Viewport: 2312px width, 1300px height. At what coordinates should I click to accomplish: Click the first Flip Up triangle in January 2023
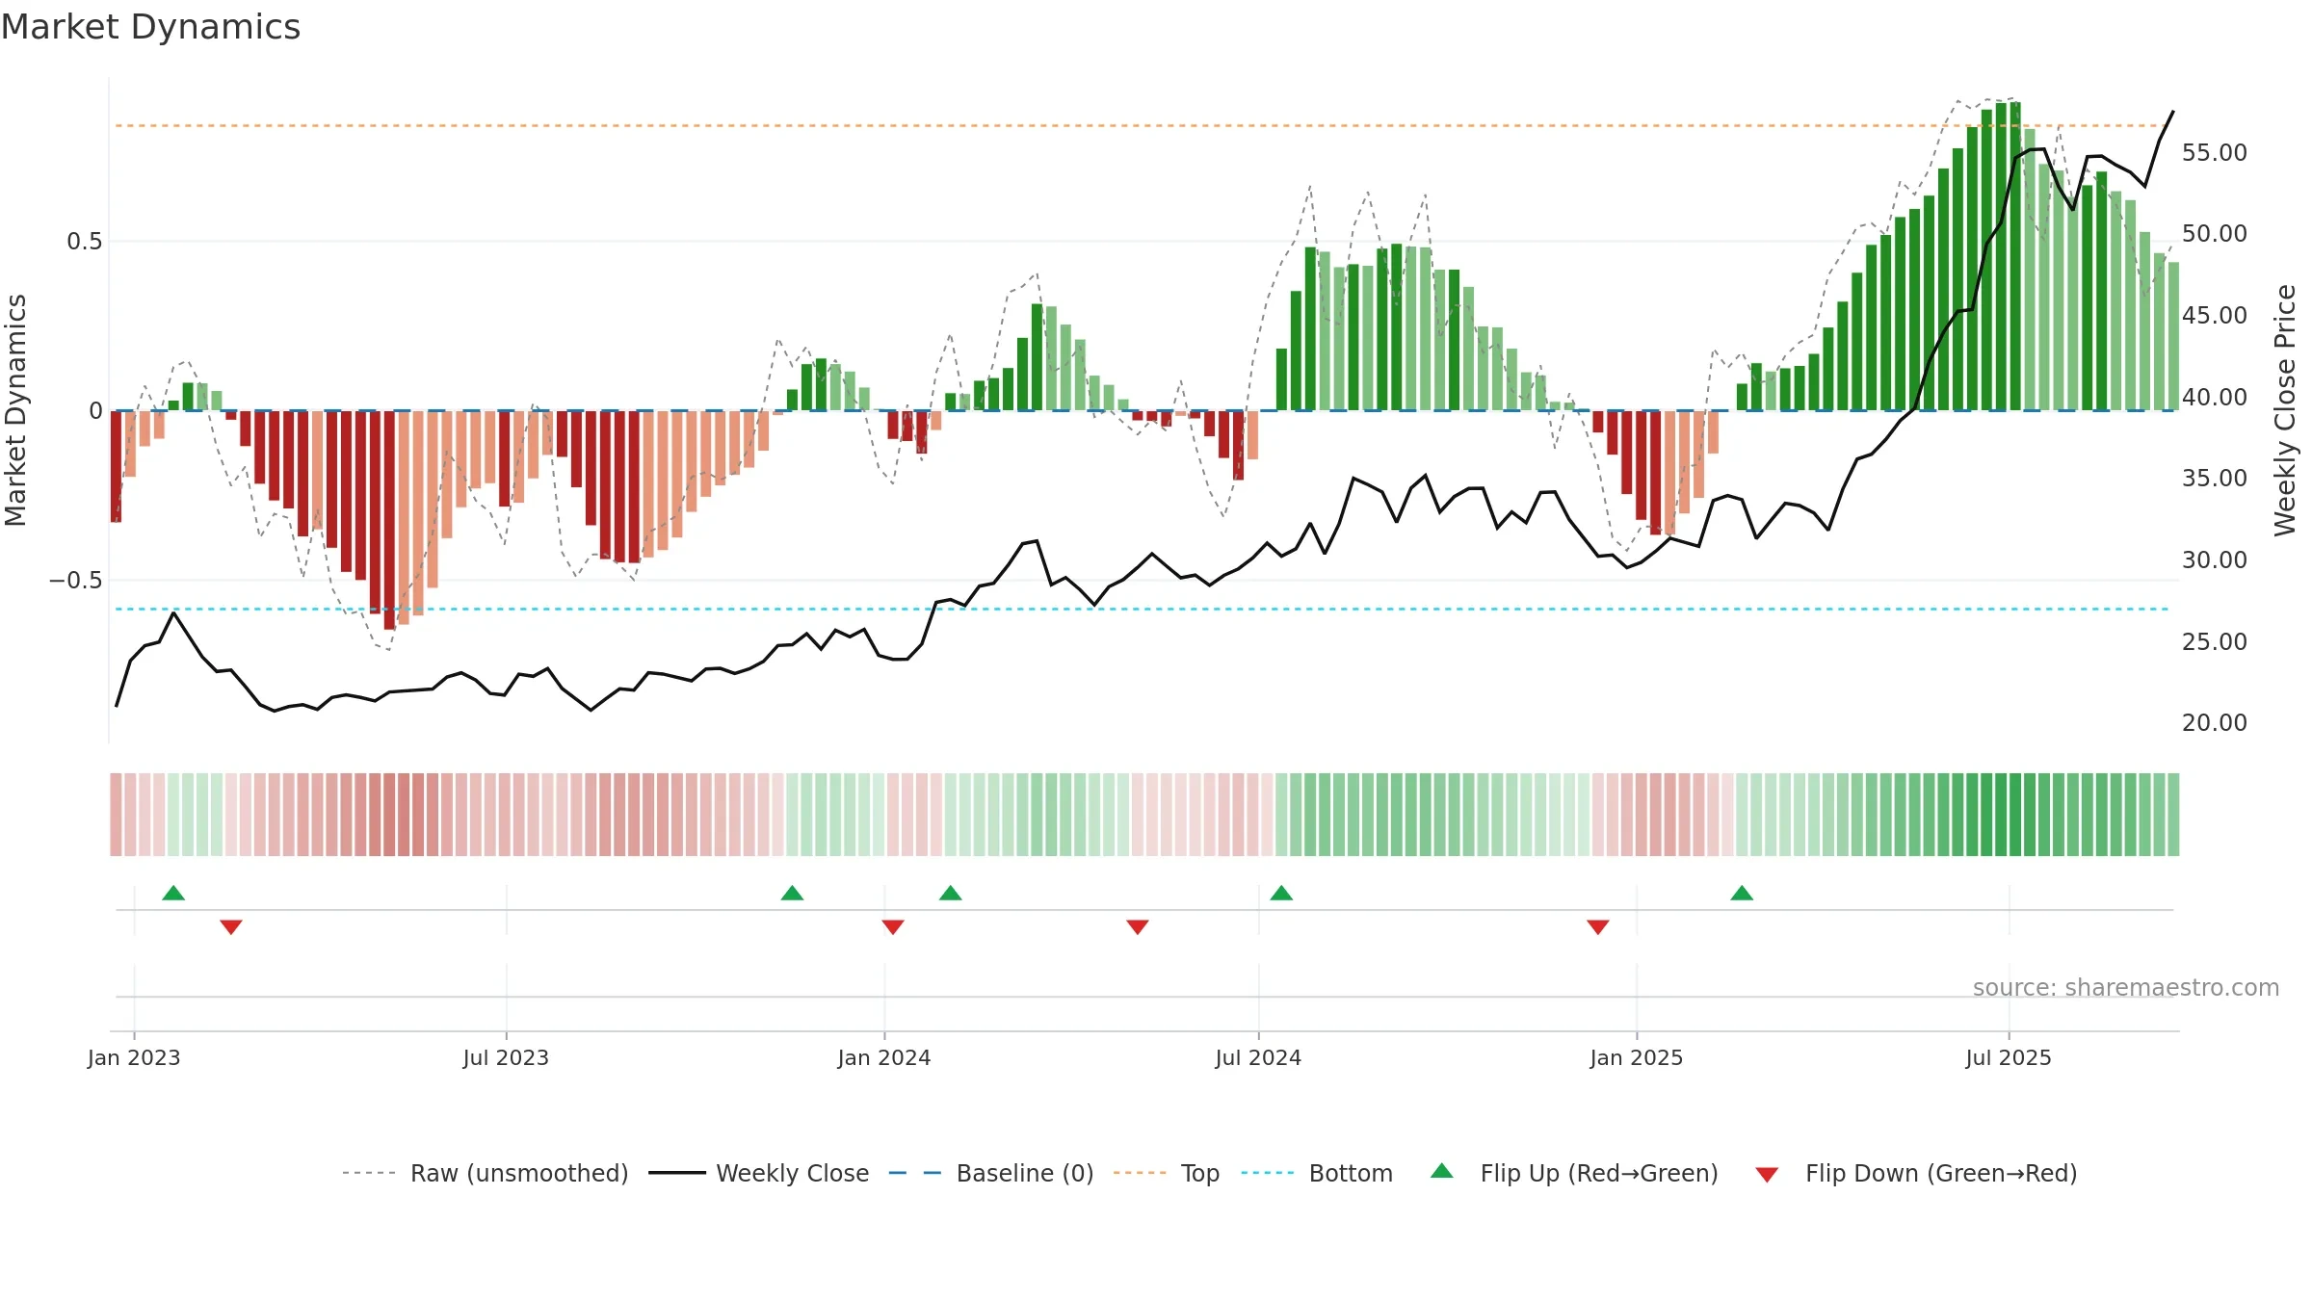point(173,893)
